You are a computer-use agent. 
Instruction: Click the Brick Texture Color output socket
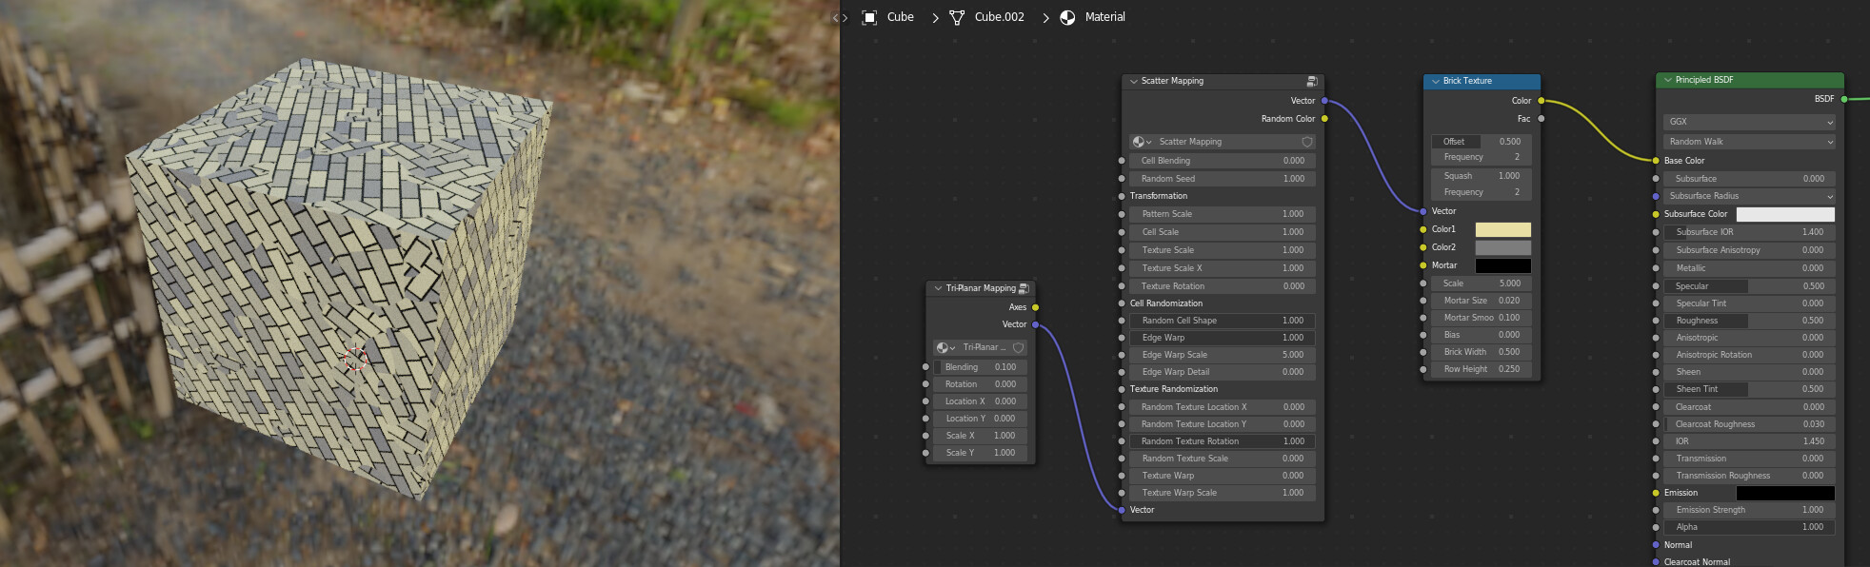[x=1542, y=101]
